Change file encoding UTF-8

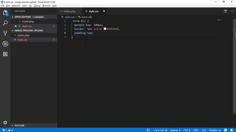pyautogui.click(x=187, y=130)
